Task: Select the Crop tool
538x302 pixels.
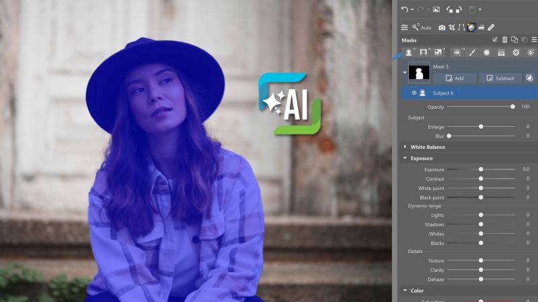Action: pyautogui.click(x=452, y=28)
